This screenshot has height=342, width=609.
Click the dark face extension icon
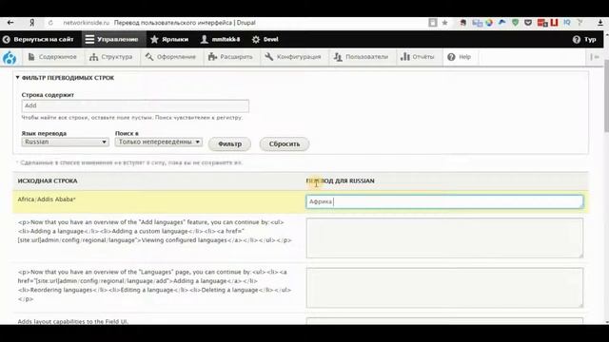tap(463, 23)
